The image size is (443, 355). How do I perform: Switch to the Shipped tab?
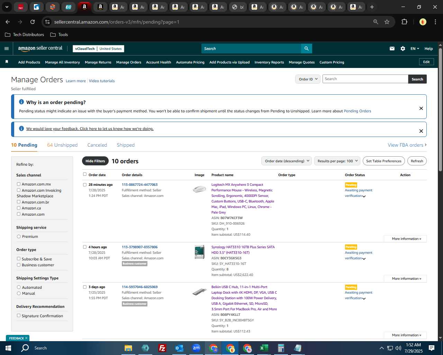pos(126,145)
